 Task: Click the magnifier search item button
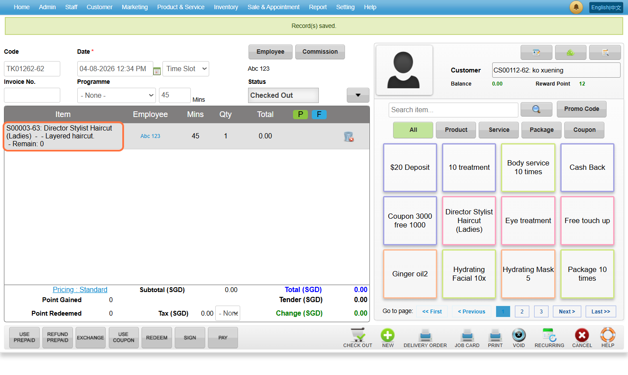tap(536, 110)
